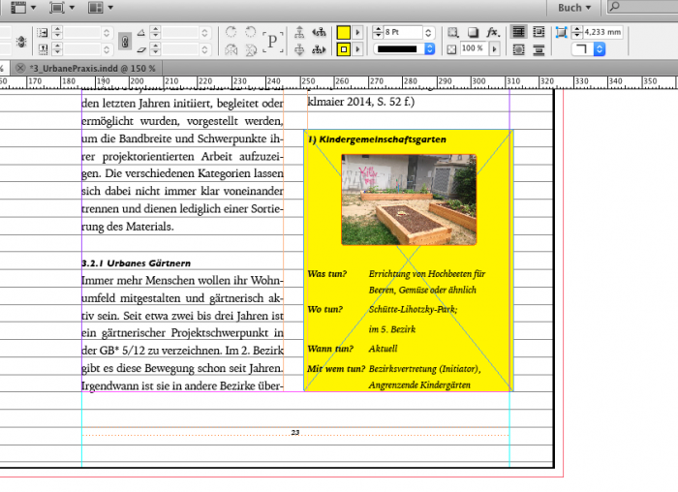Image resolution: width=678 pixels, height=492 pixels.
Task: Click the rotation angle icon
Action: (x=141, y=32)
